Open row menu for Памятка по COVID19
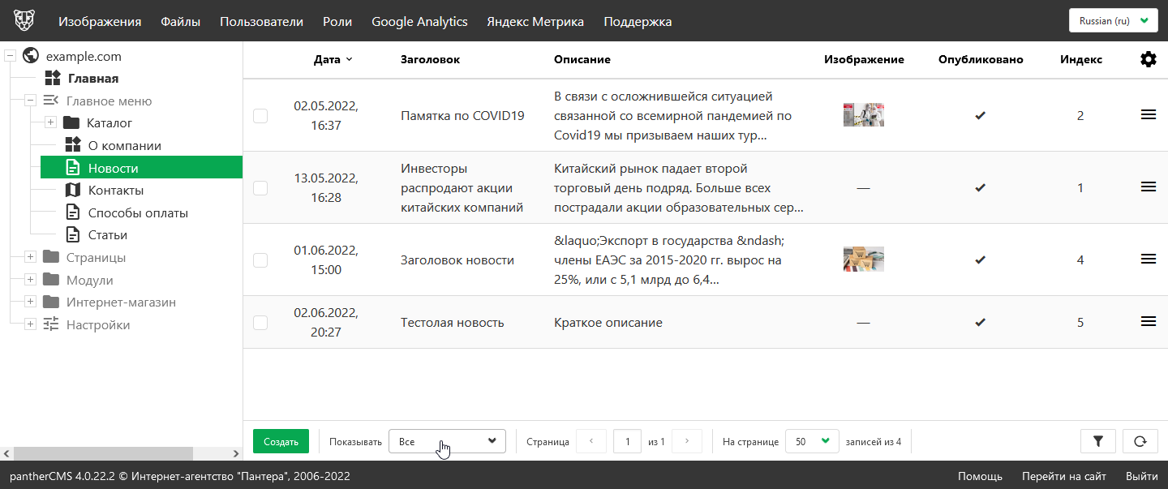The width and height of the screenshot is (1168, 489). click(1148, 115)
